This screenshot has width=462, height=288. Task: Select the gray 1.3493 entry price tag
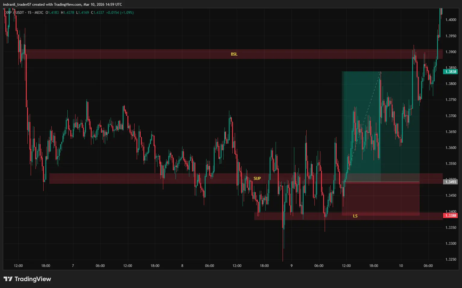[x=451, y=182]
